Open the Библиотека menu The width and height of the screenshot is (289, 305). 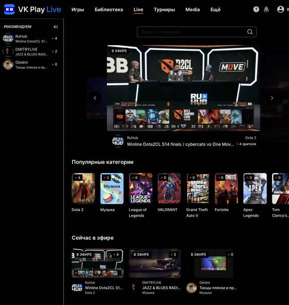click(109, 9)
